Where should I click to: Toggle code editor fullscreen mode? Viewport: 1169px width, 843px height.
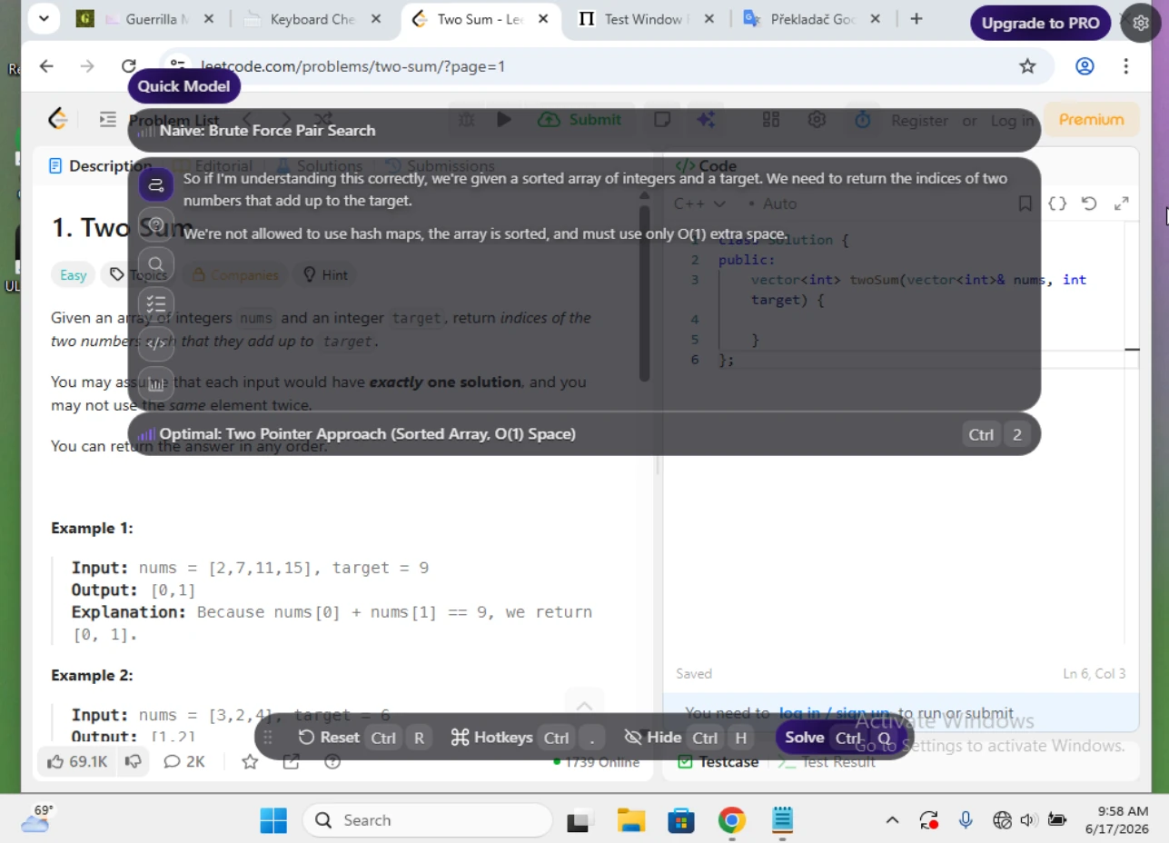pos(1122,203)
